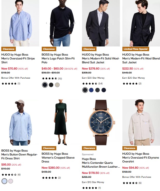This screenshot has height=191, width=160.
Task: View the brown leather watch thumbnail
Action: (101, 122)
